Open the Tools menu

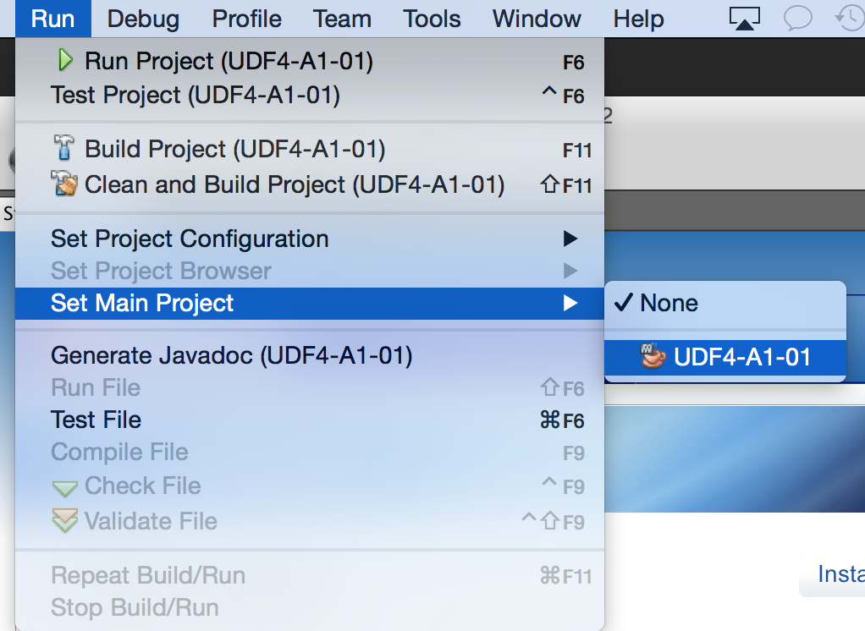pyautogui.click(x=432, y=19)
